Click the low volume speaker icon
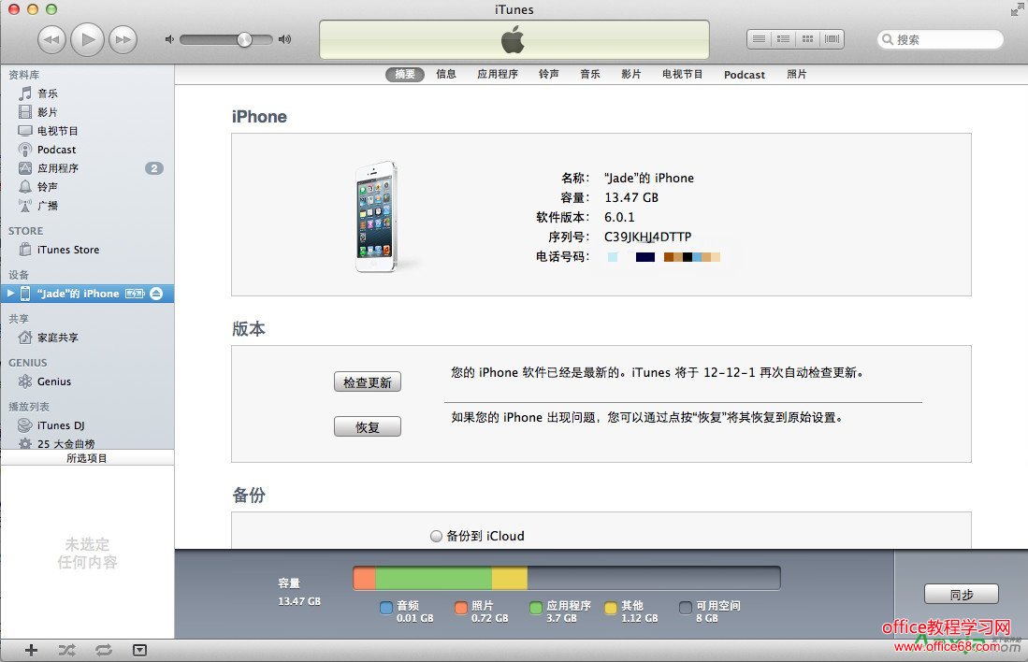This screenshot has width=1028, height=662. pyautogui.click(x=169, y=39)
